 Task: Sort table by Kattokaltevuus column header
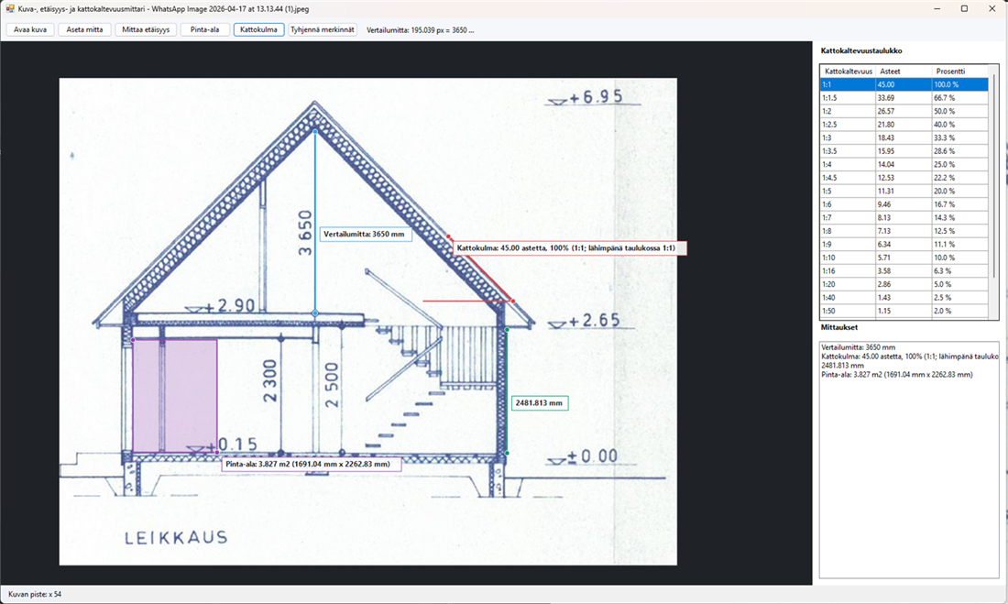849,71
